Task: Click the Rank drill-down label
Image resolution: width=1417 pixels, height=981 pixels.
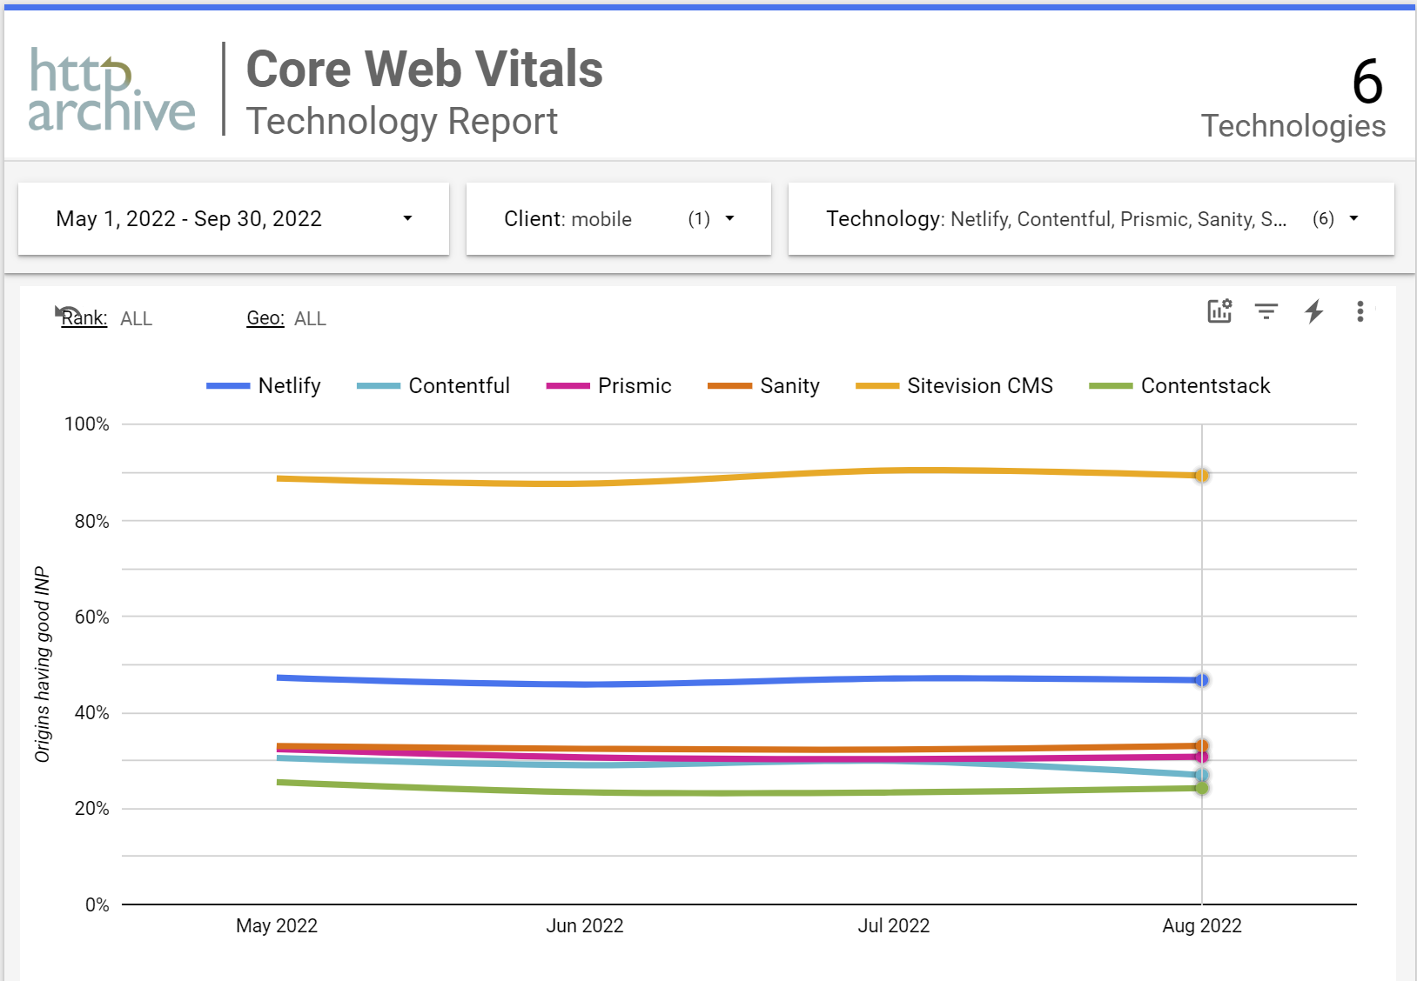Action: click(84, 319)
